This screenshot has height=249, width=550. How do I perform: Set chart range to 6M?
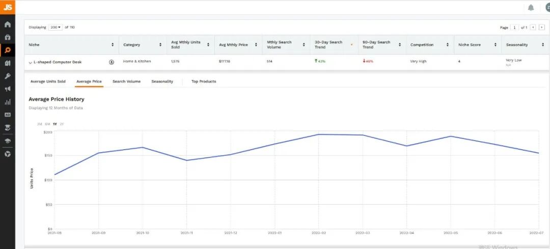coord(47,124)
